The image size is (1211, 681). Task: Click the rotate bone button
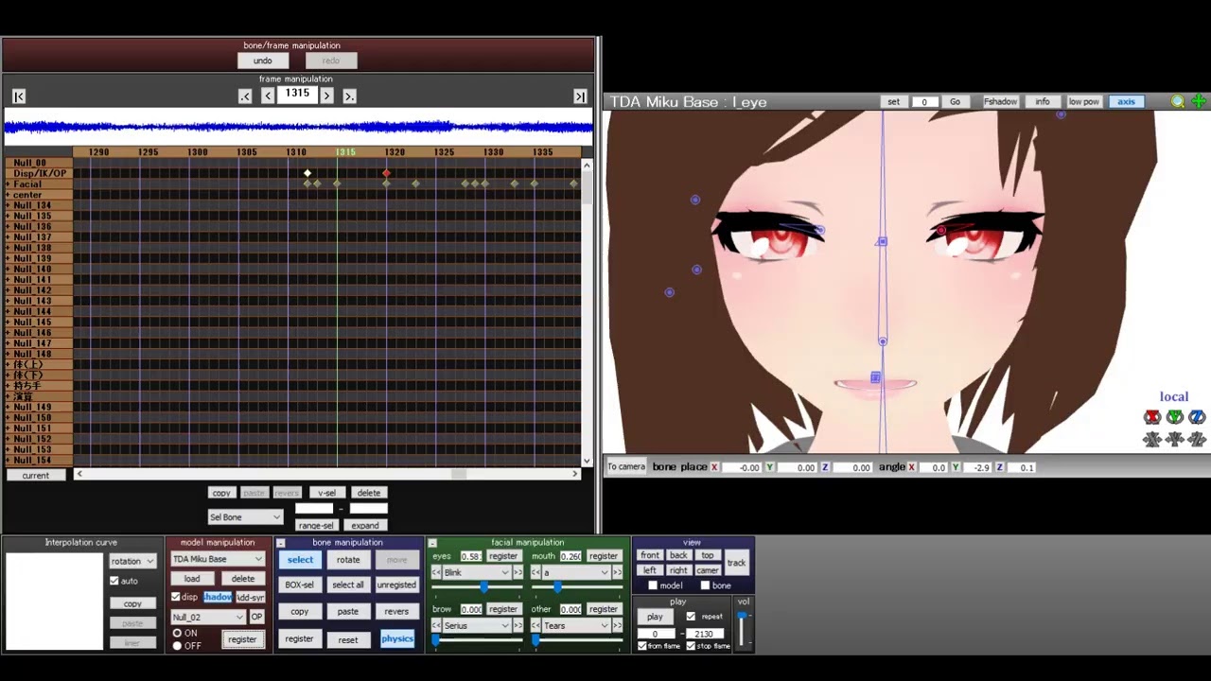348,560
